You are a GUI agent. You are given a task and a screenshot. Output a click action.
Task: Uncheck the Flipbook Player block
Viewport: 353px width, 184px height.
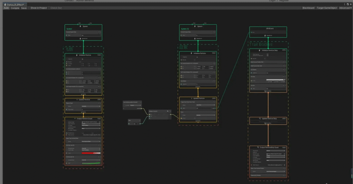tap(98, 103)
